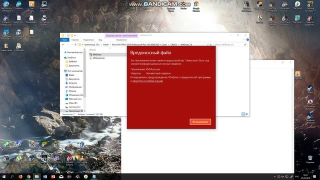Open the AIDA64 Extreme desktop shortcut

(69, 160)
